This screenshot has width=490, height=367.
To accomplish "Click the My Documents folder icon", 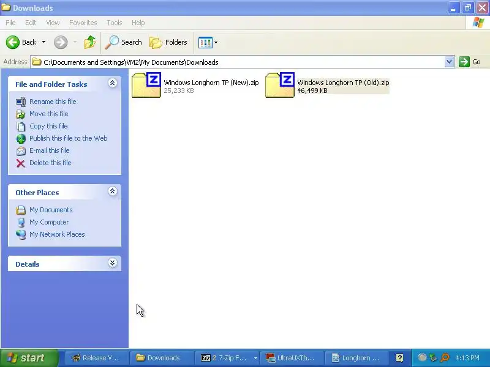I will coord(21,210).
